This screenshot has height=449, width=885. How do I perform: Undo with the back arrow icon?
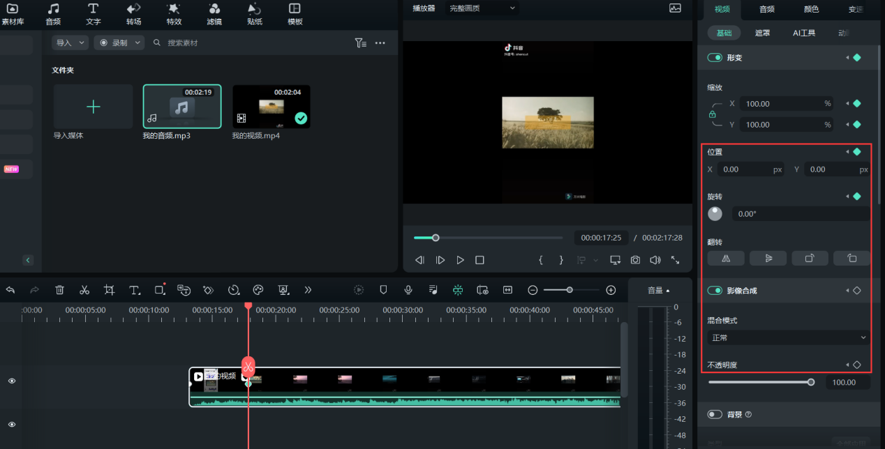[10, 290]
